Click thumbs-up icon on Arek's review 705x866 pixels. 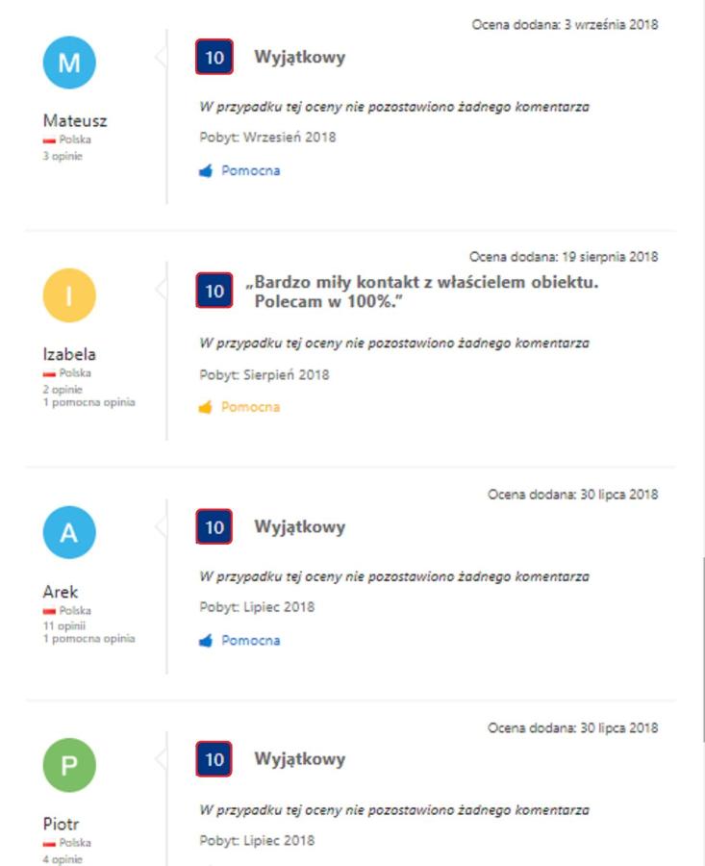(206, 641)
